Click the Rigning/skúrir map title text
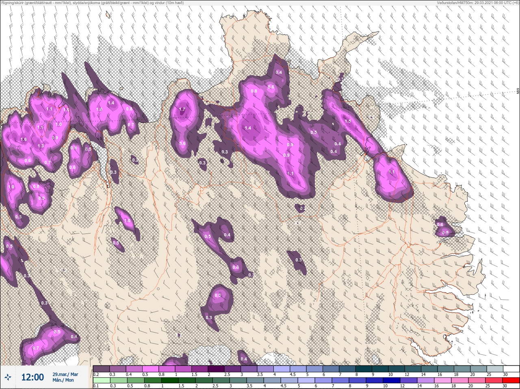520x389 pixels. point(92,3)
